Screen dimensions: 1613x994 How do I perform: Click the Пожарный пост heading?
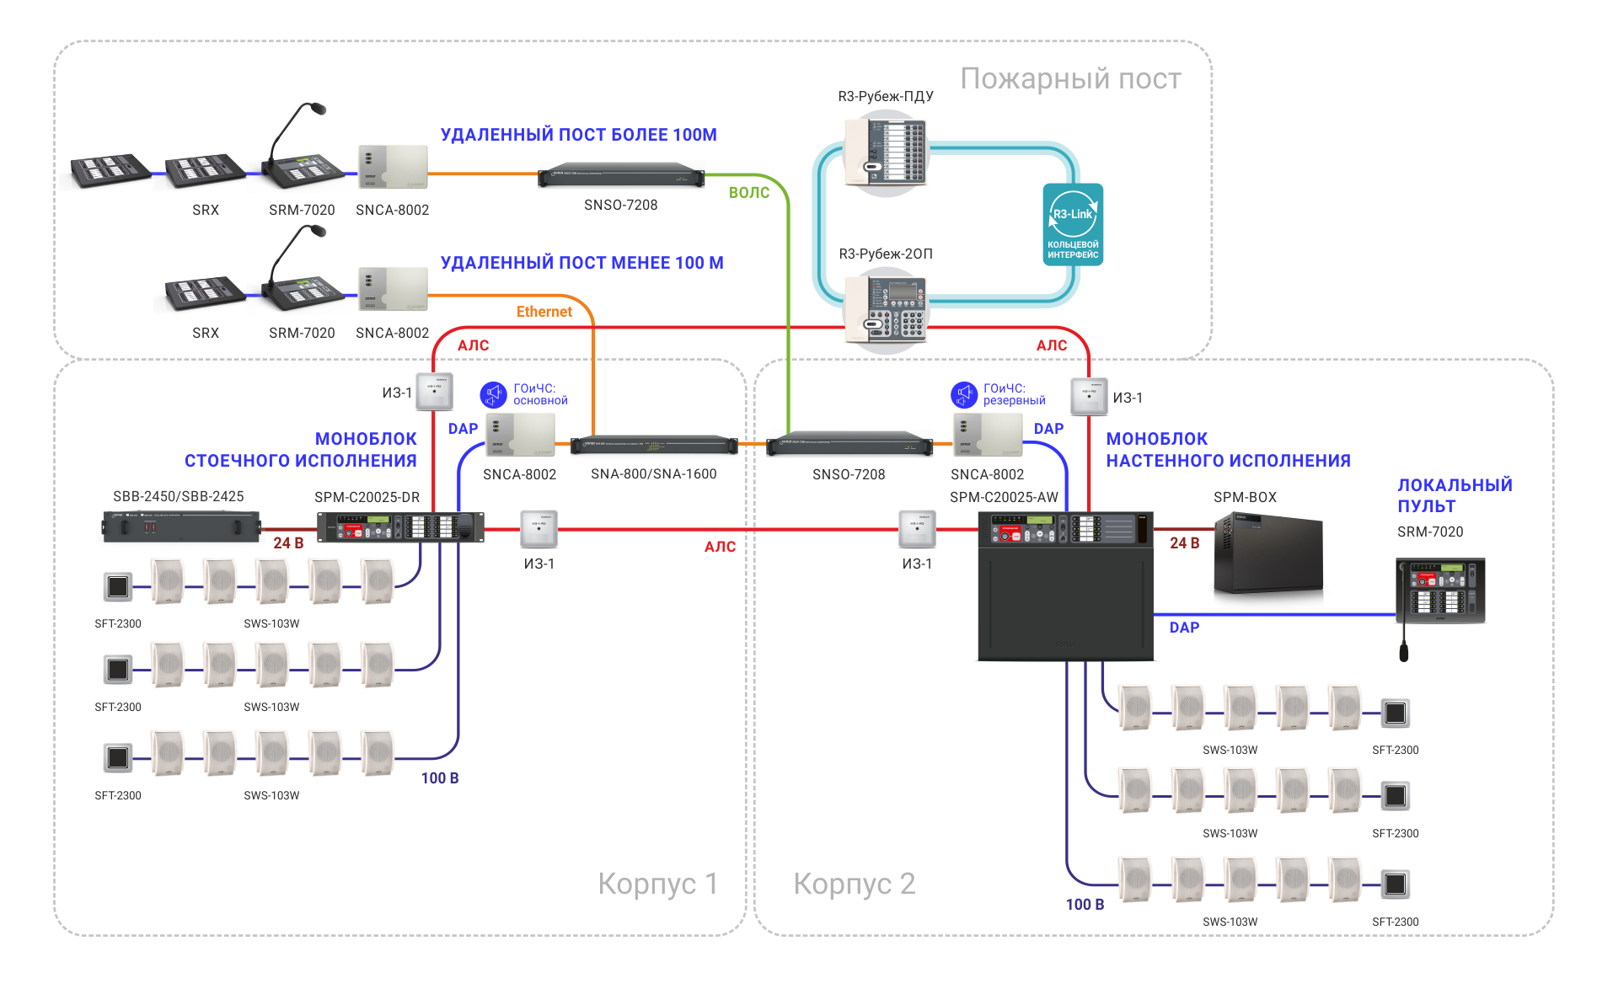point(1071,78)
